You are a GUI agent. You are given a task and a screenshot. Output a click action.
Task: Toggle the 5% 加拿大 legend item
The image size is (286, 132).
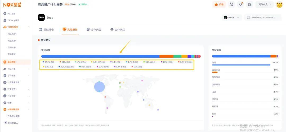point(81,62)
